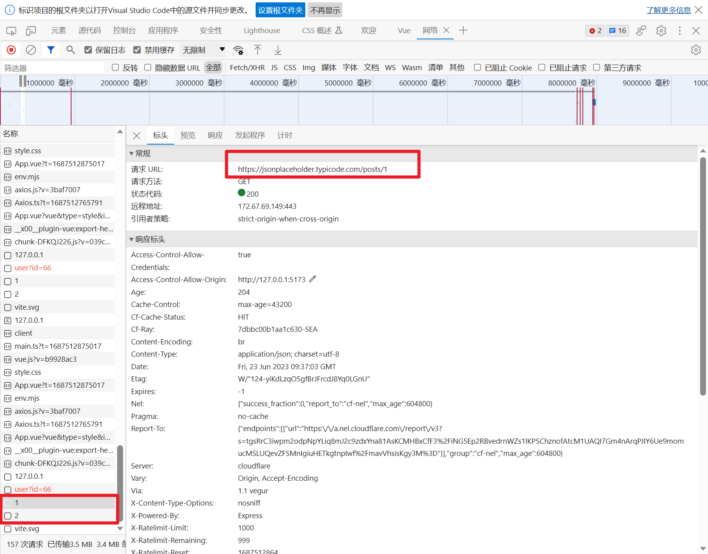Check the Third-party requests checkbox
Viewport: 708px width, 554px height.
596,67
